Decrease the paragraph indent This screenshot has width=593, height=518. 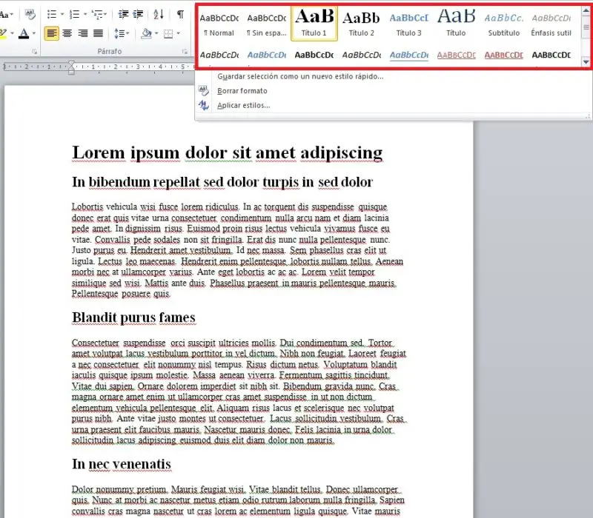[x=123, y=14]
